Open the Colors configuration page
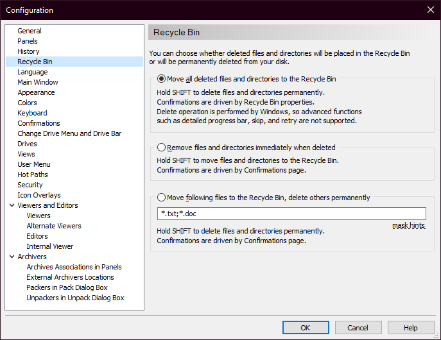 (28, 103)
